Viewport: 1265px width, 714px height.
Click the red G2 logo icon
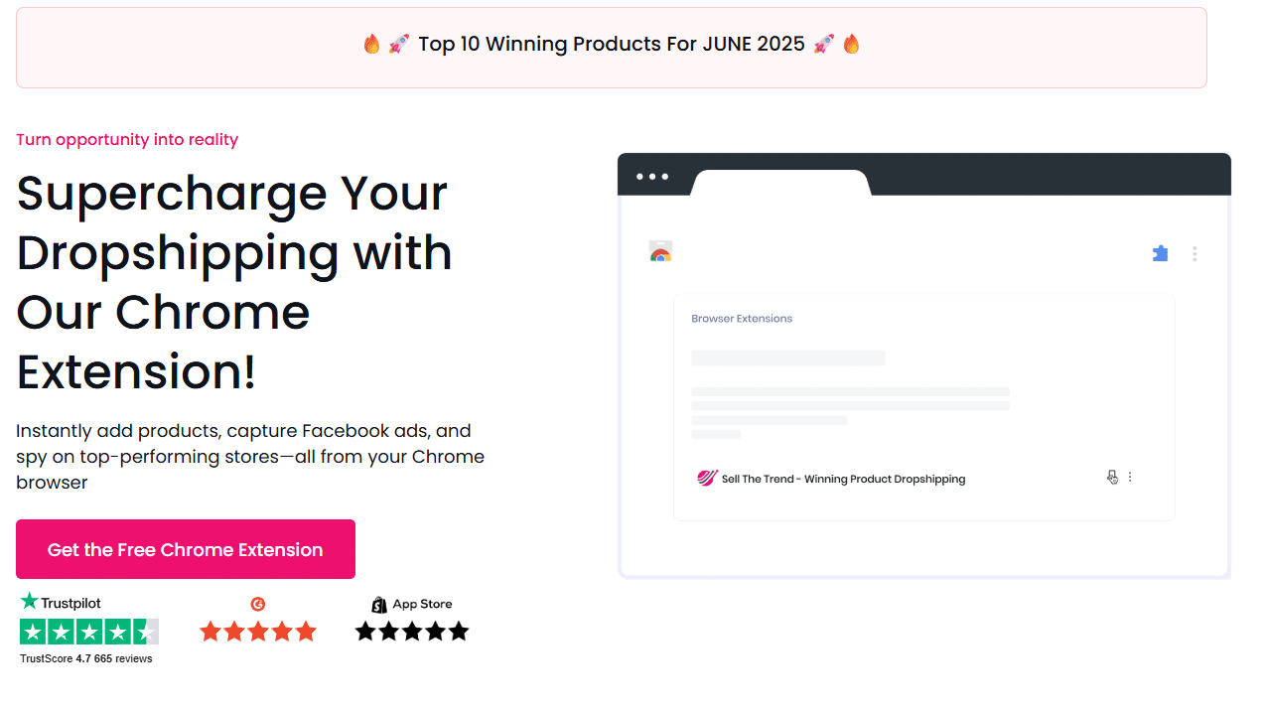pos(258,604)
